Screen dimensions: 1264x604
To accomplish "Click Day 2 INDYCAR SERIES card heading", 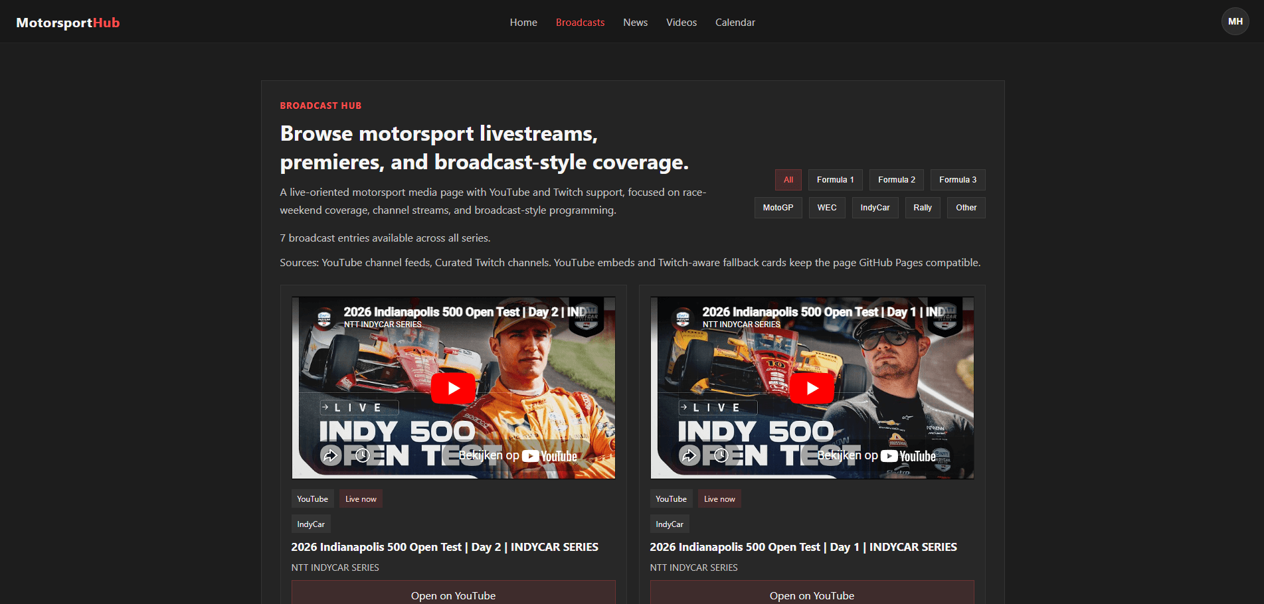I will [x=444, y=547].
